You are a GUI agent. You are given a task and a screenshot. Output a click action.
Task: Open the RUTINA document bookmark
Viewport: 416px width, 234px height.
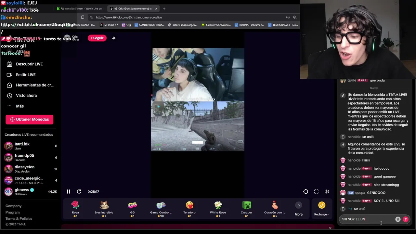coord(249,25)
